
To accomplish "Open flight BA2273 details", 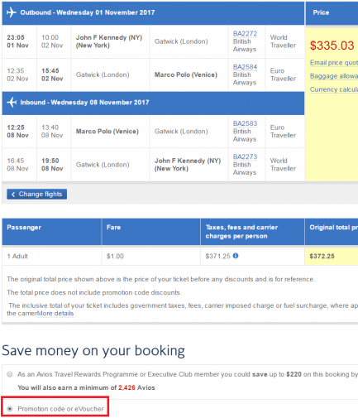I will (245, 156).
